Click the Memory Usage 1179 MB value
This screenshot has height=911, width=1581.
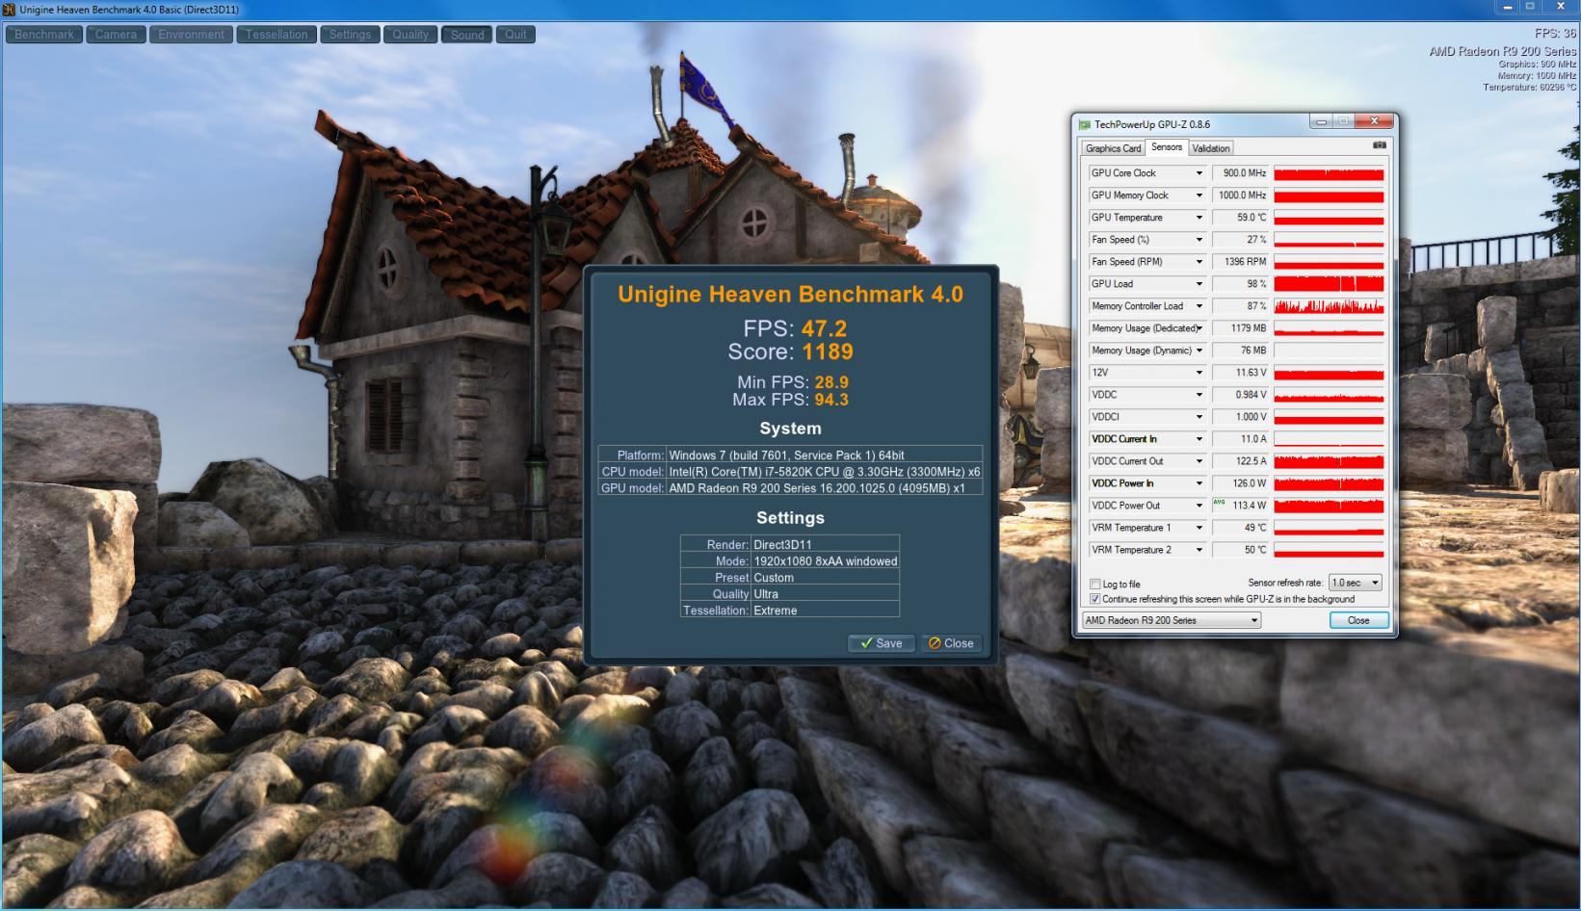[x=1241, y=328]
